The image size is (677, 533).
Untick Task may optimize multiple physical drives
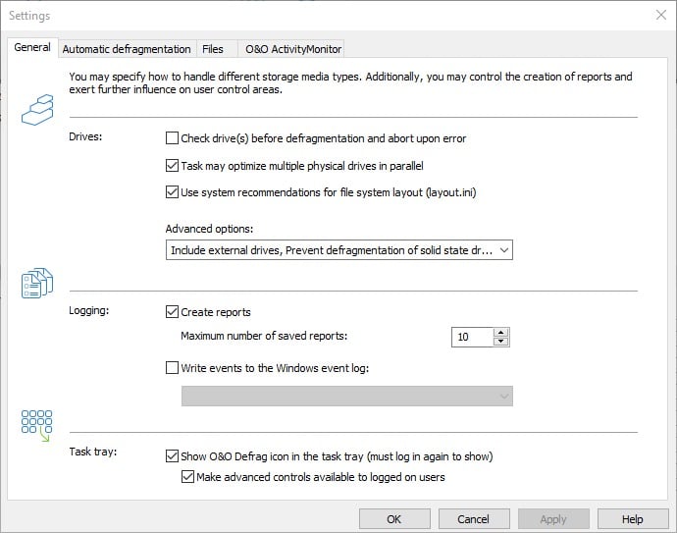click(x=172, y=166)
